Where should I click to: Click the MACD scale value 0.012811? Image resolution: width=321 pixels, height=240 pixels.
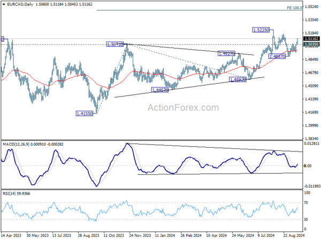point(311,143)
